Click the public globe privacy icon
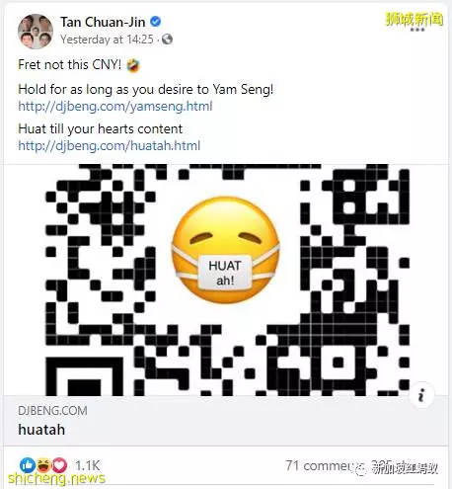Viewport: 452px width, 489px height. [167, 40]
